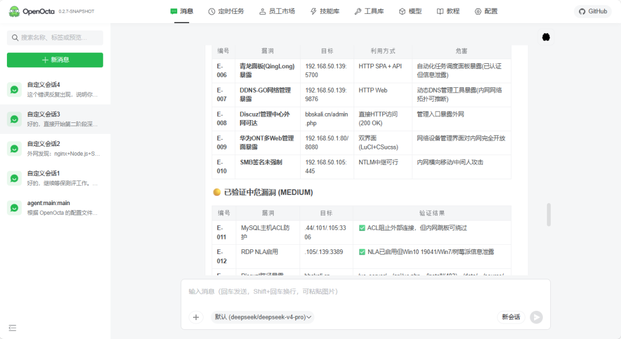Click the black agent avatar icon
This screenshot has height=339, width=621.
546,37
